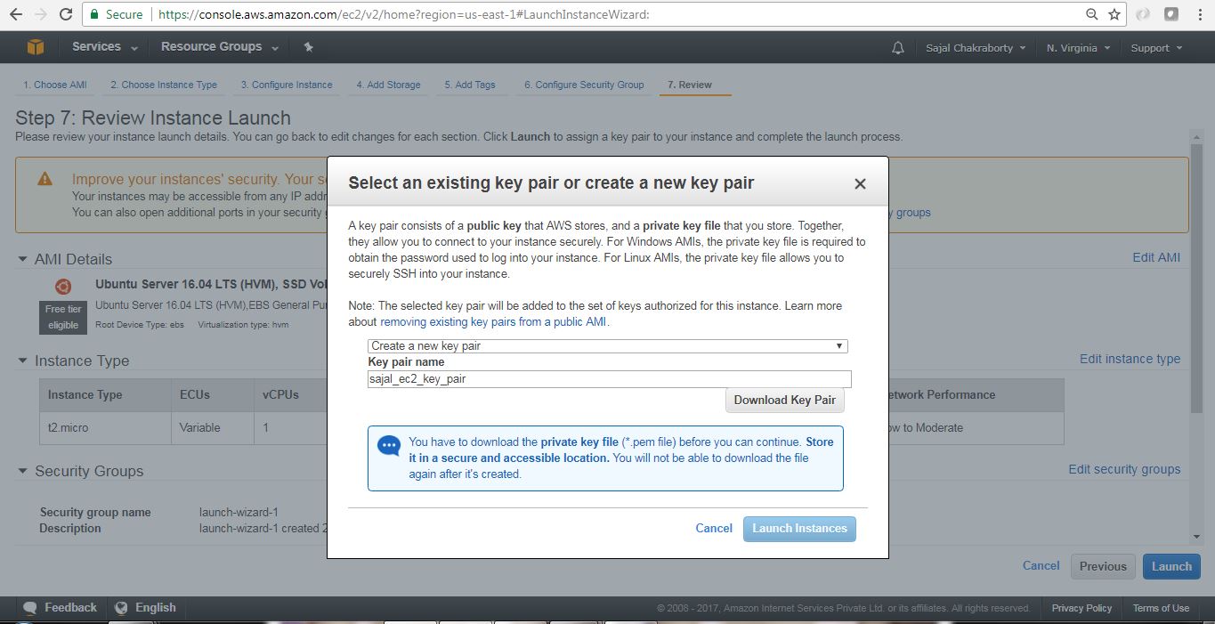Collapse the Security Groups section

tap(22, 471)
